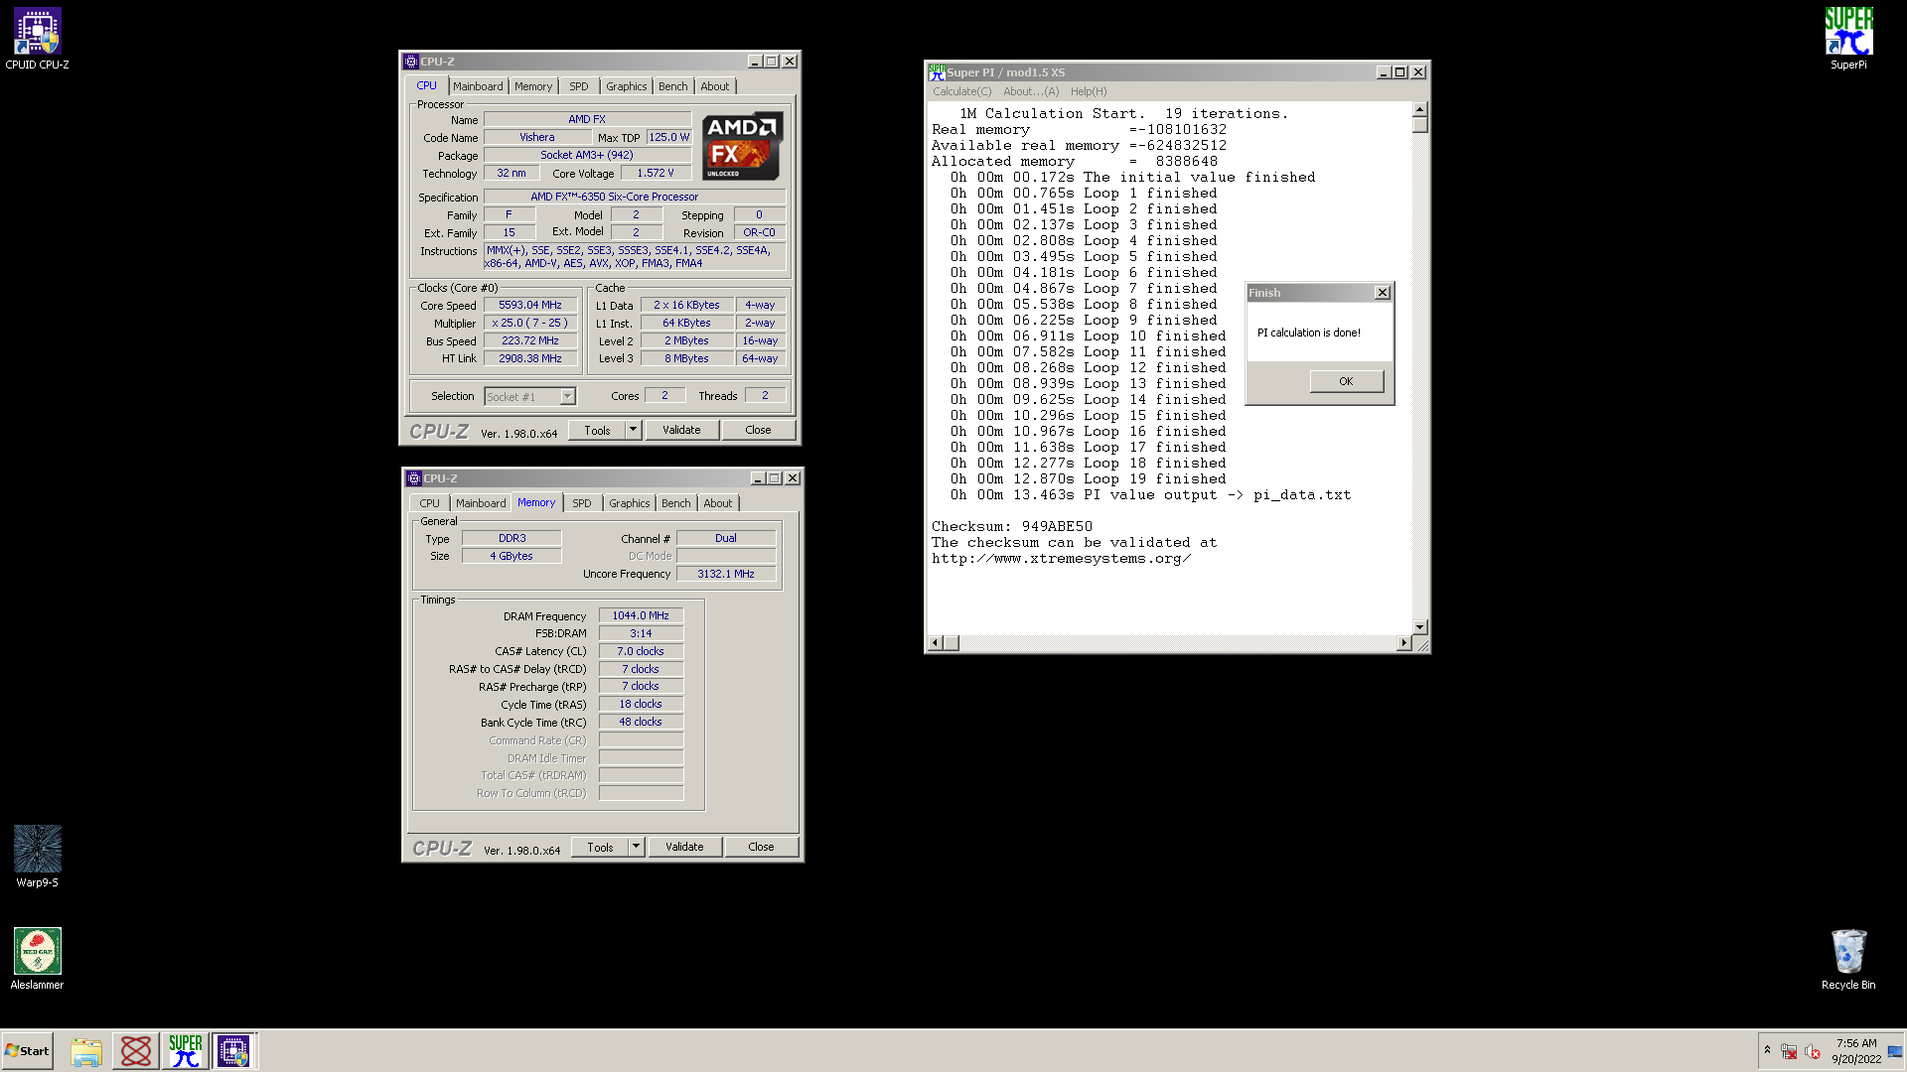Click the DRAM Frequency value 1044.0 MHz

pos(641,616)
